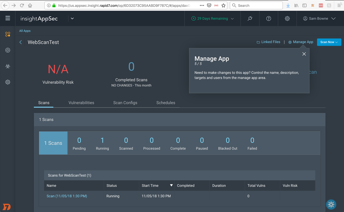Open the header settings gear icon
Viewport: 344px width, 212px height.
click(x=287, y=18)
